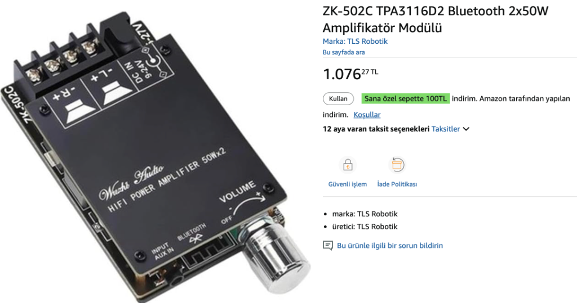Image resolution: width=577 pixels, height=303 pixels.
Task: Click the İade Politikası text link
Action: click(x=397, y=184)
